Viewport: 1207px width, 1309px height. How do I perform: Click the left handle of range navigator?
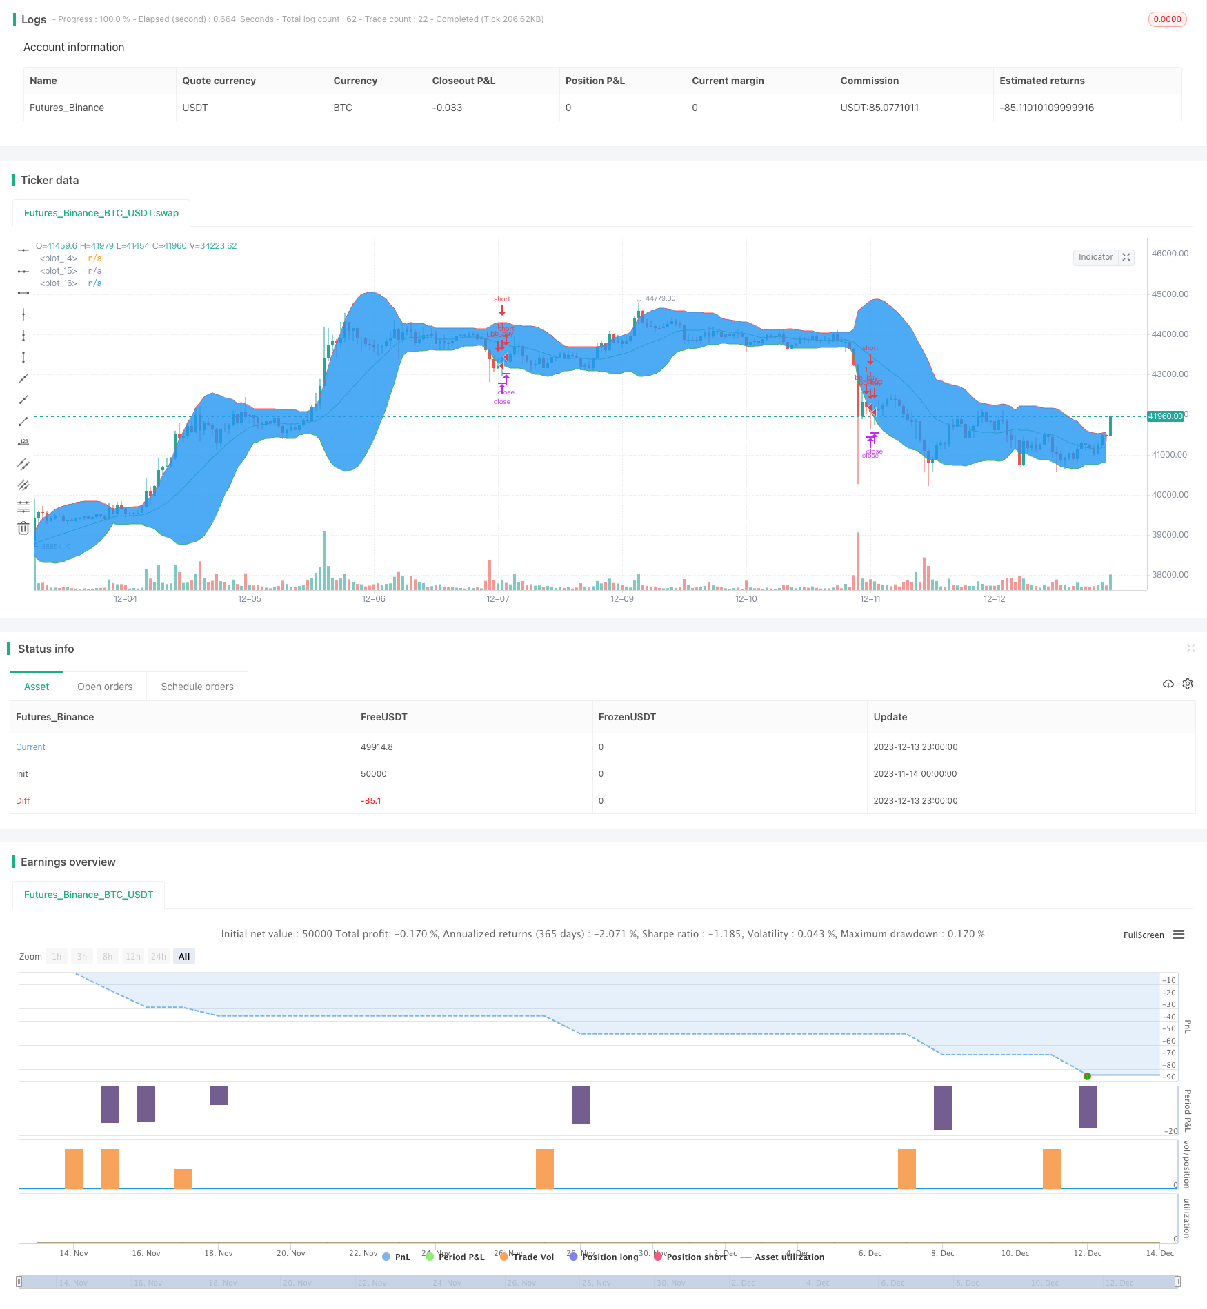[x=19, y=1281]
